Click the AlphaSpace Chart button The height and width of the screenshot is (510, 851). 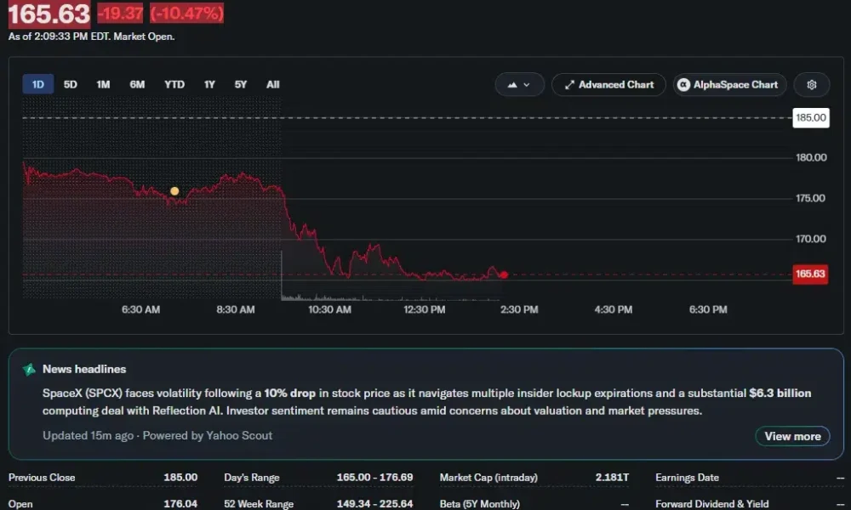pos(729,84)
